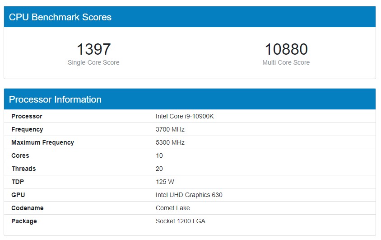Viewport: 381px width, 240px height.
Task: Select the Socket 1200 LGA value
Action: coord(181,221)
